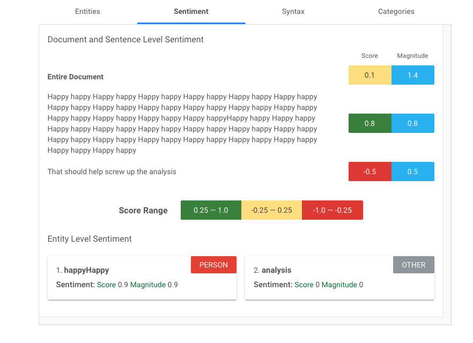Go to the Categories tab
Viewport: 473px width, 343px height.
click(396, 11)
